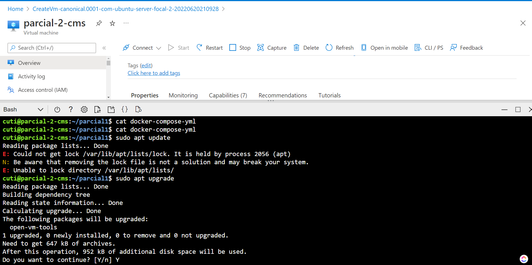
Task: Click the panel resize handle above Cloud Shell
Action: 271,100
